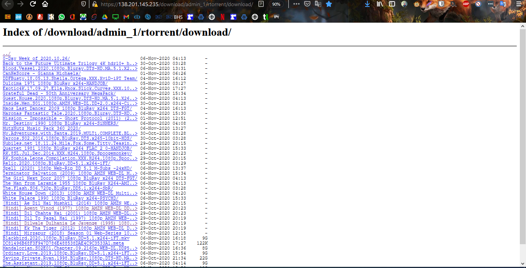Click the forward navigation arrow
This screenshot has width=526, height=268.
coord(20,4)
